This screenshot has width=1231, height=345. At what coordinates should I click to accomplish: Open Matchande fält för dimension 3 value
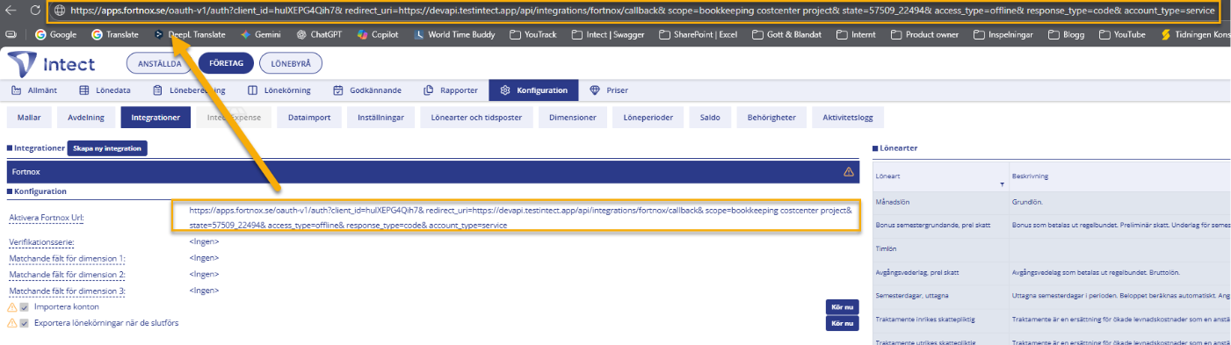(204, 290)
